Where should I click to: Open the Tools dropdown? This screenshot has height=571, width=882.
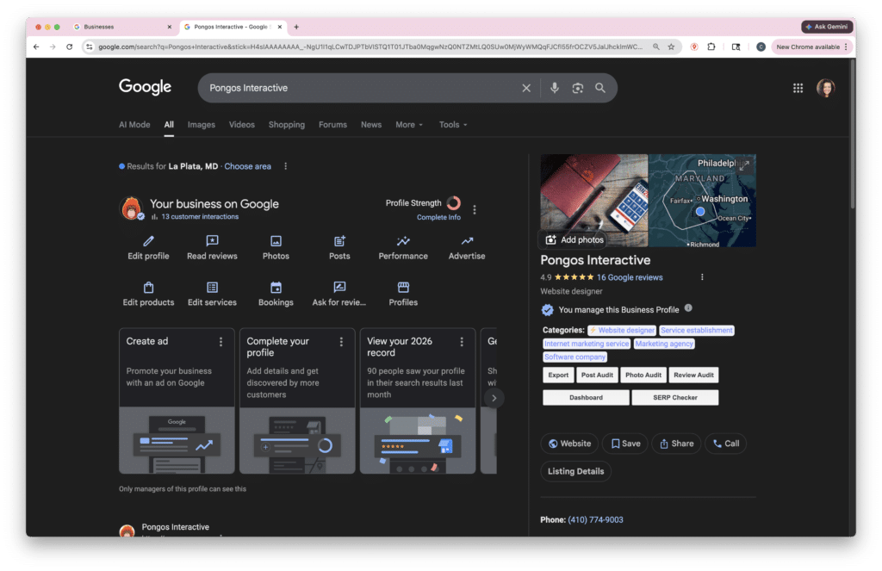tap(452, 124)
